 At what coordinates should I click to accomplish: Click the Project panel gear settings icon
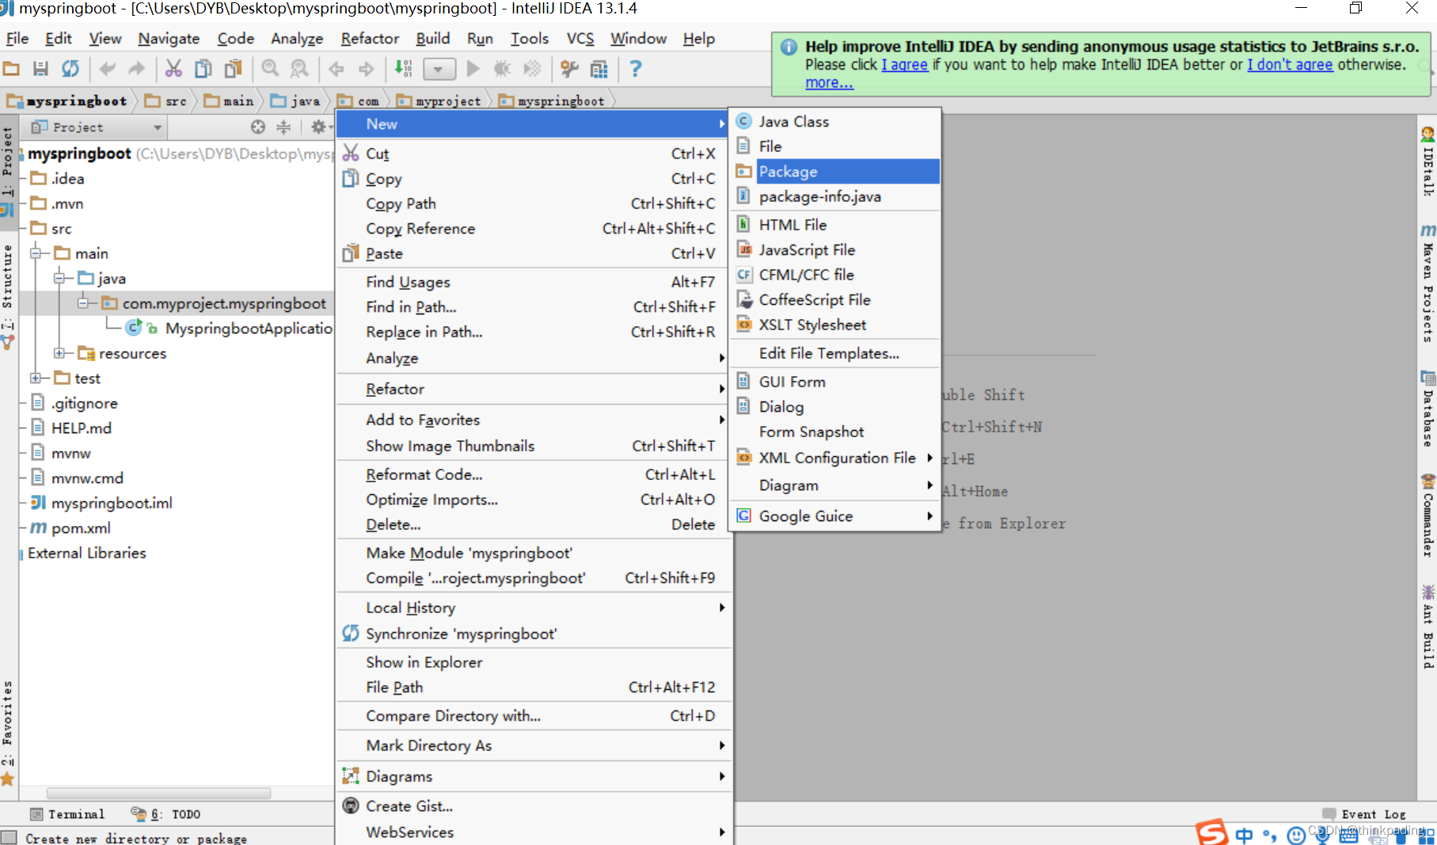318,127
